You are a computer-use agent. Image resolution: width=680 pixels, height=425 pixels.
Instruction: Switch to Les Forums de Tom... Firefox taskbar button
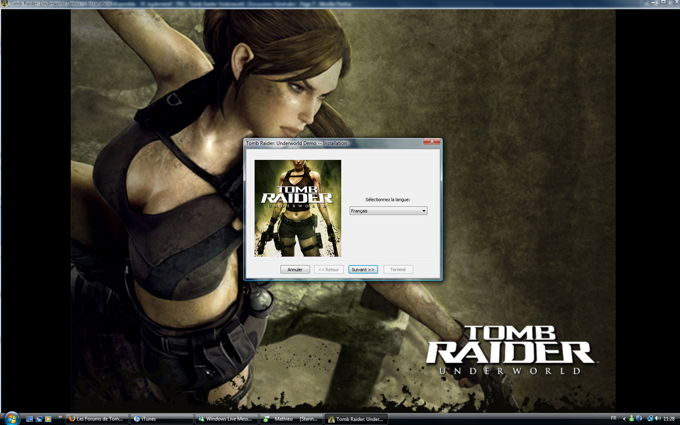pyautogui.click(x=97, y=419)
